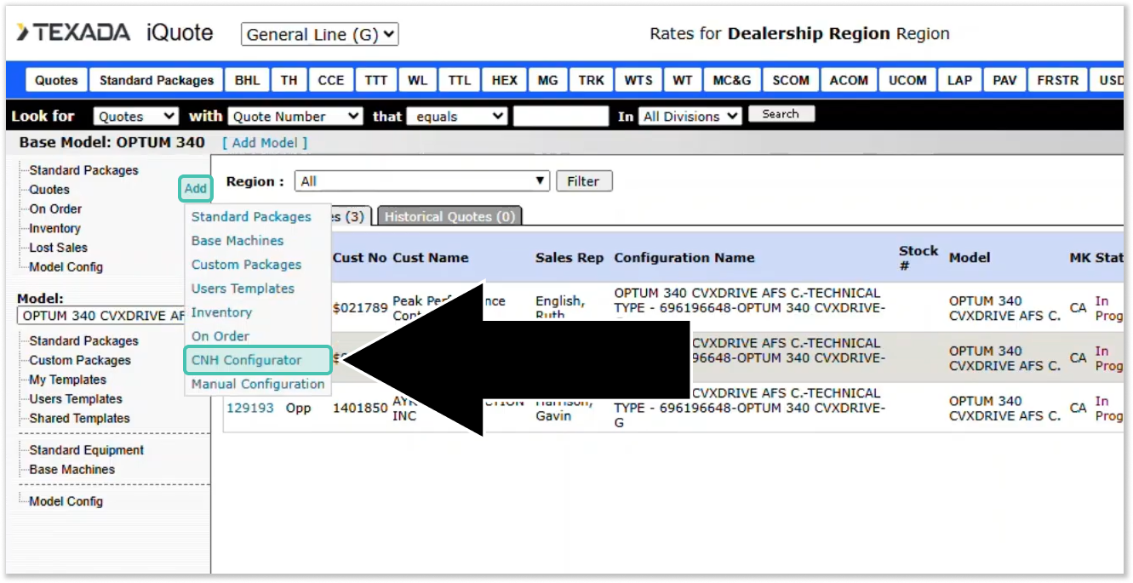Open My Templates tree item
The width and height of the screenshot is (1133, 583).
point(67,380)
